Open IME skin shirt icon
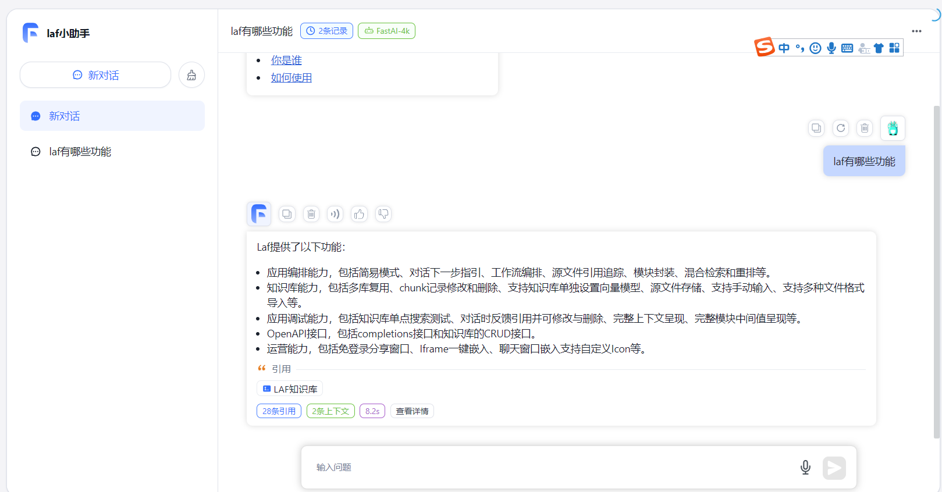The width and height of the screenshot is (942, 492). [879, 48]
